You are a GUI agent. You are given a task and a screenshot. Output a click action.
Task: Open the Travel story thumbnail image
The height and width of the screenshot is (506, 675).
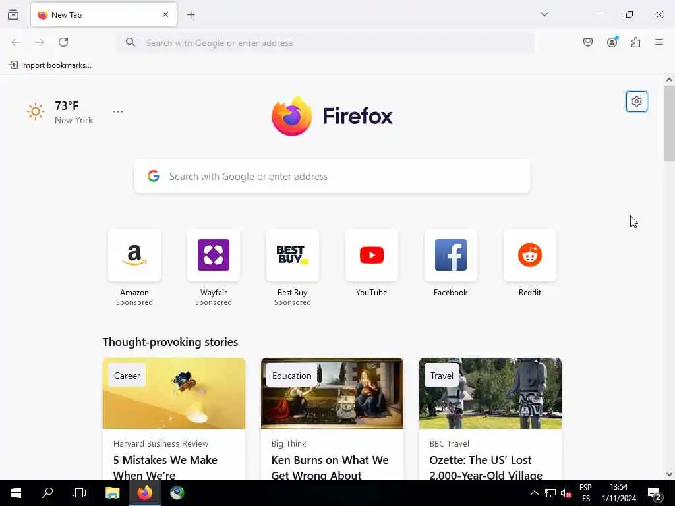tap(490, 393)
